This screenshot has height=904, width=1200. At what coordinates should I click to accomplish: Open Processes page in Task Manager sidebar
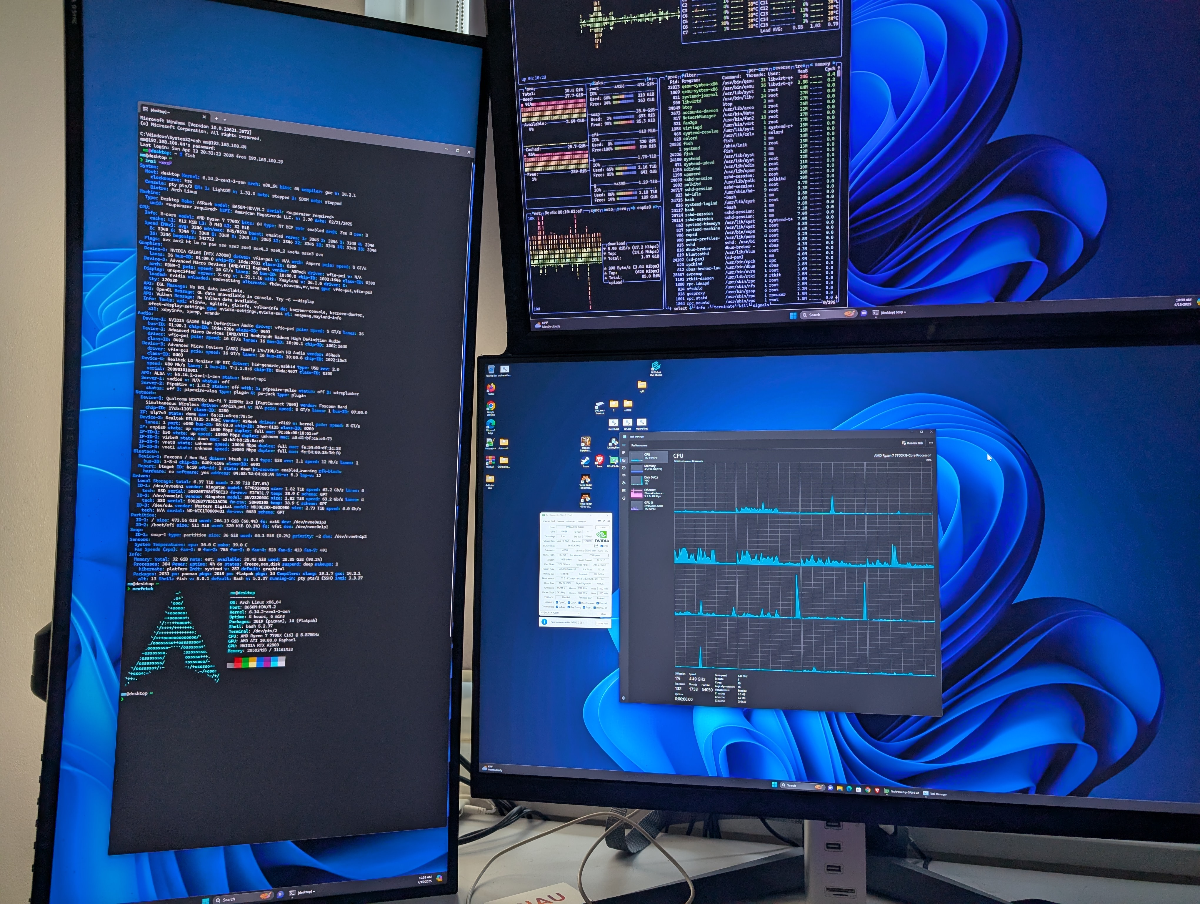(624, 453)
